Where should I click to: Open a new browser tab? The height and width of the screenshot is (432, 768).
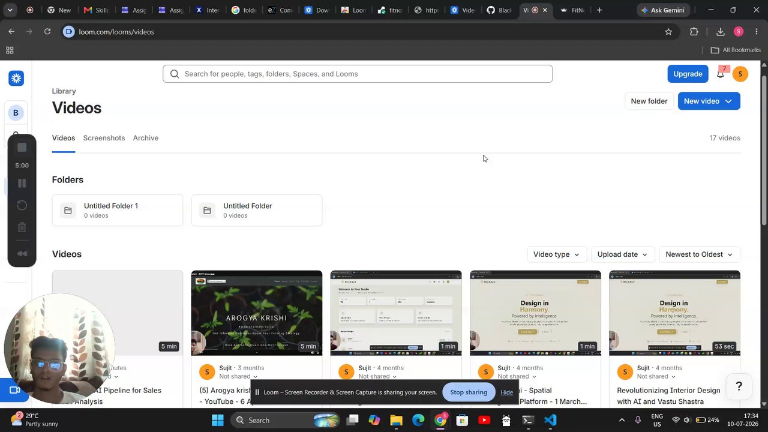point(599,10)
